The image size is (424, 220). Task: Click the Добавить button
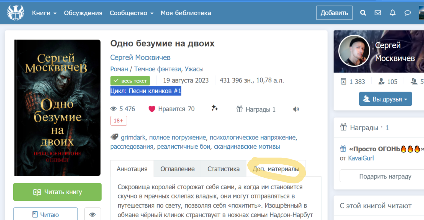click(334, 13)
